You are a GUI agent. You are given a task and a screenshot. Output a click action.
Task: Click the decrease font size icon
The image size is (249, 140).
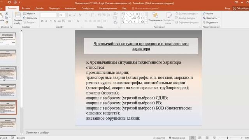click(74, 15)
